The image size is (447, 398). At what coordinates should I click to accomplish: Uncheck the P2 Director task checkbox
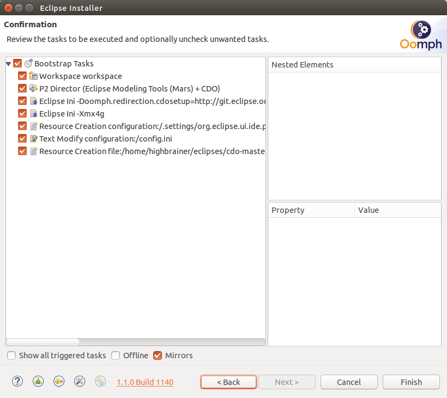22,89
